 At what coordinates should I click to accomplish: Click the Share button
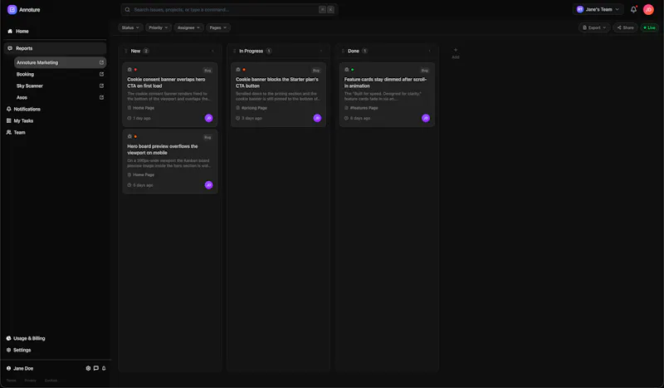625,27
